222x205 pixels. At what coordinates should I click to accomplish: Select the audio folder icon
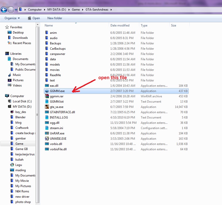pyautogui.click(x=47, y=38)
